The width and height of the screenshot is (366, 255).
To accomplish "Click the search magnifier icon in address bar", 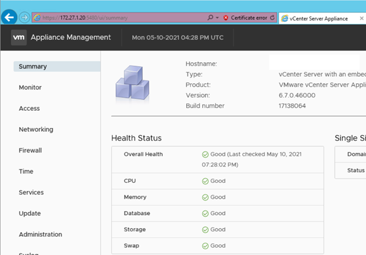I will point(210,18).
